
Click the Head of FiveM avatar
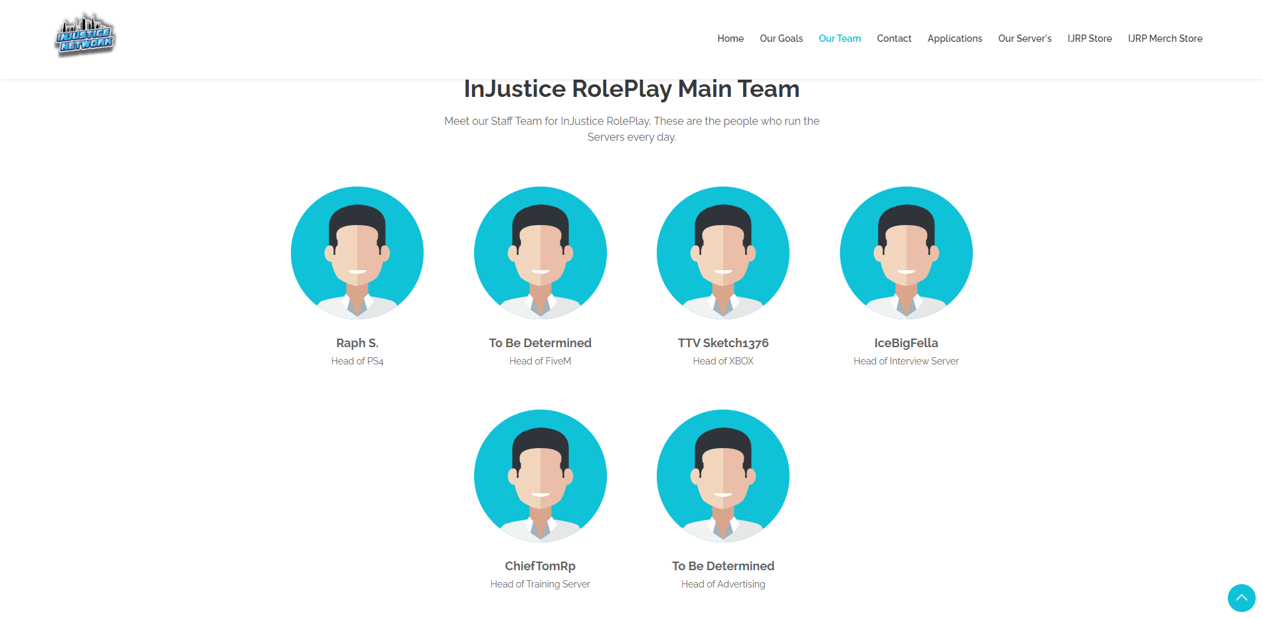[540, 253]
